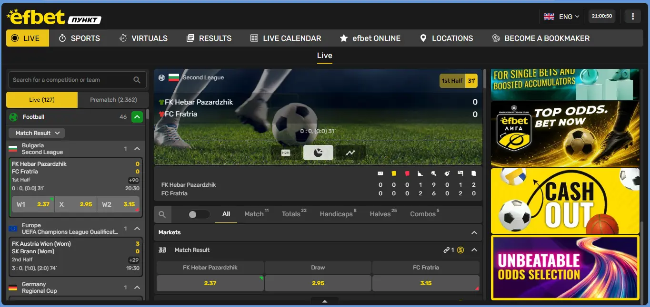The width and height of the screenshot is (650, 307).
Task: Collapse the Germany Regional Cup group
Action: pyautogui.click(x=137, y=288)
